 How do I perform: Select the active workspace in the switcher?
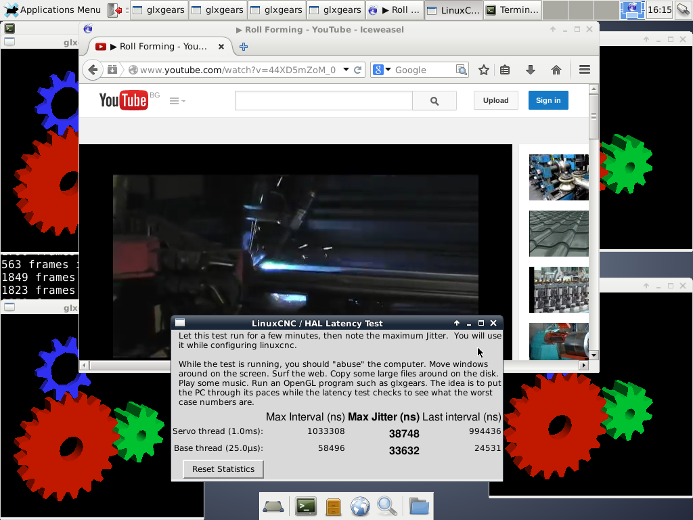[632, 9]
